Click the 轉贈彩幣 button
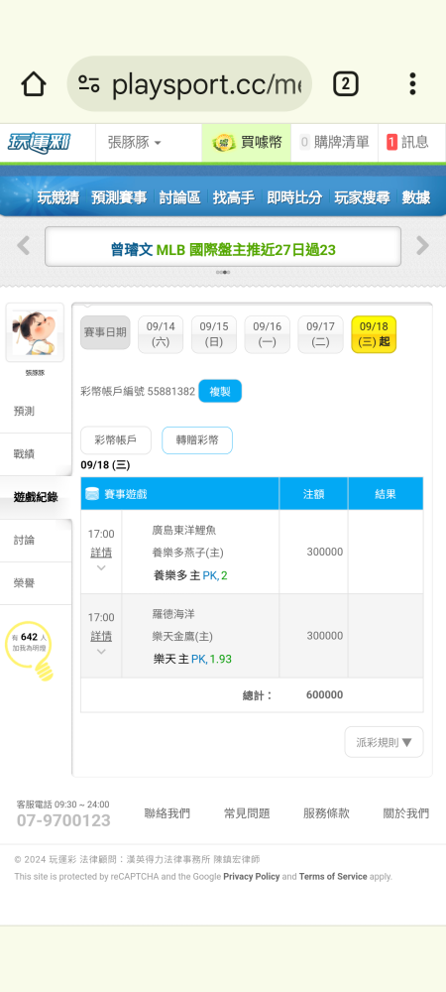 coord(197,440)
